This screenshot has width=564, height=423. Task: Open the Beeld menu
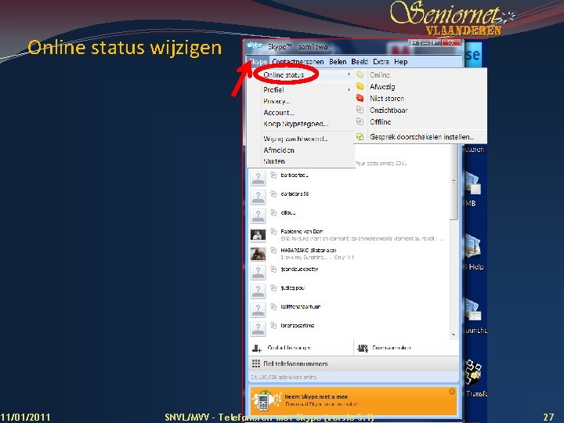pos(360,62)
